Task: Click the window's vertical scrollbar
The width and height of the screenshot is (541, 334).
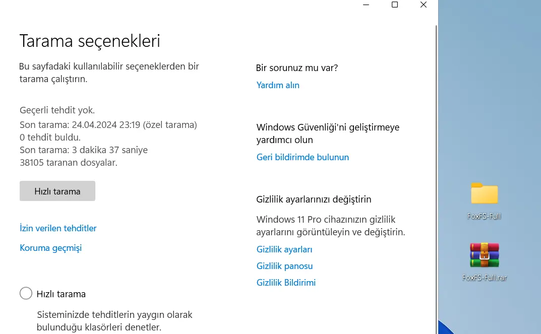Action: pos(437,179)
